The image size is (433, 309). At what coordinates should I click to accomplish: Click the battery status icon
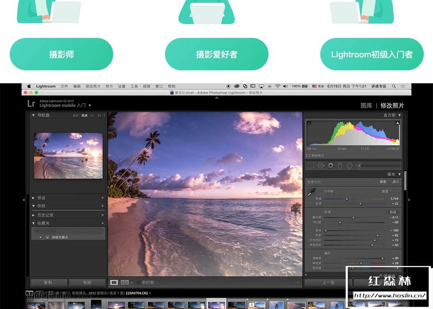[x=305, y=86]
